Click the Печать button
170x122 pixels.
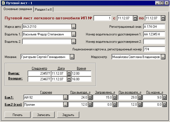coord(17,115)
